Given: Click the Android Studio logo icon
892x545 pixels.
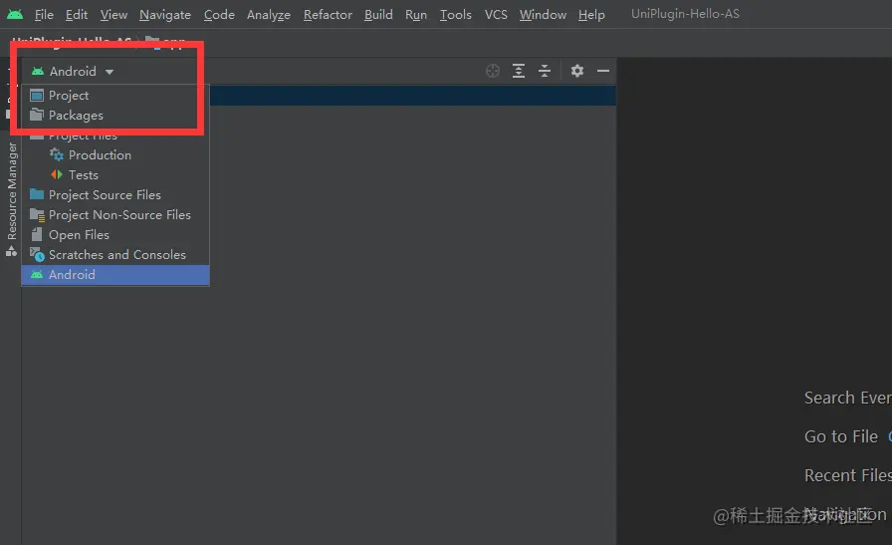Looking at the screenshot, I should [15, 14].
